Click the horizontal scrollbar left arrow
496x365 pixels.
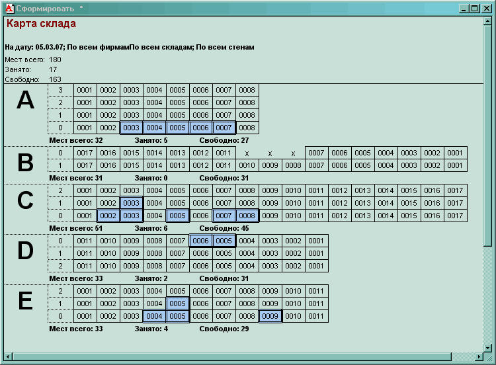click(x=8, y=357)
